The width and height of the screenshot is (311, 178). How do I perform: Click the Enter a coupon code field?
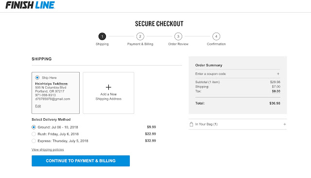click(238, 74)
